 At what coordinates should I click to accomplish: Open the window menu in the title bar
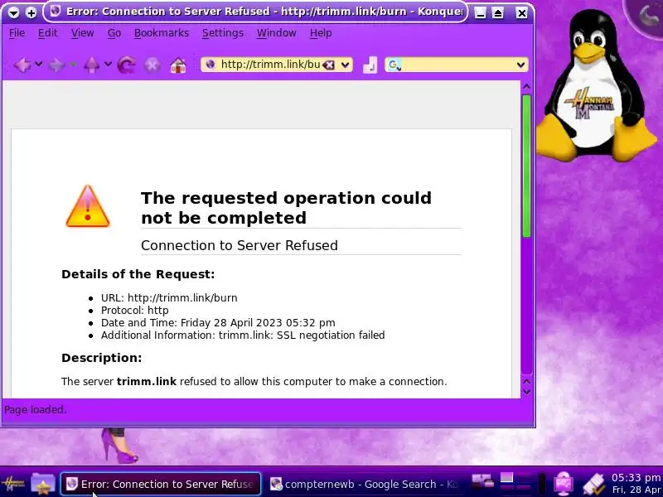[13, 12]
